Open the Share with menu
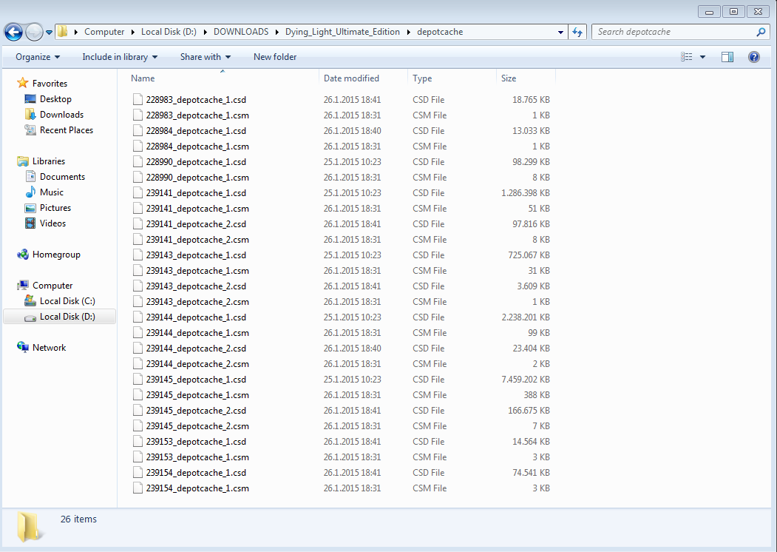777x552 pixels. click(205, 57)
